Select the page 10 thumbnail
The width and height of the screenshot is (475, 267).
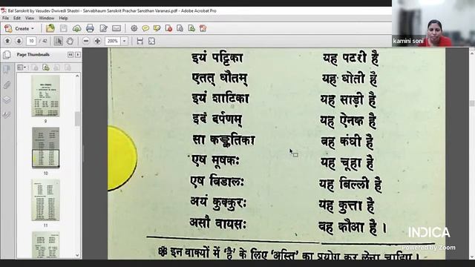coord(46,148)
